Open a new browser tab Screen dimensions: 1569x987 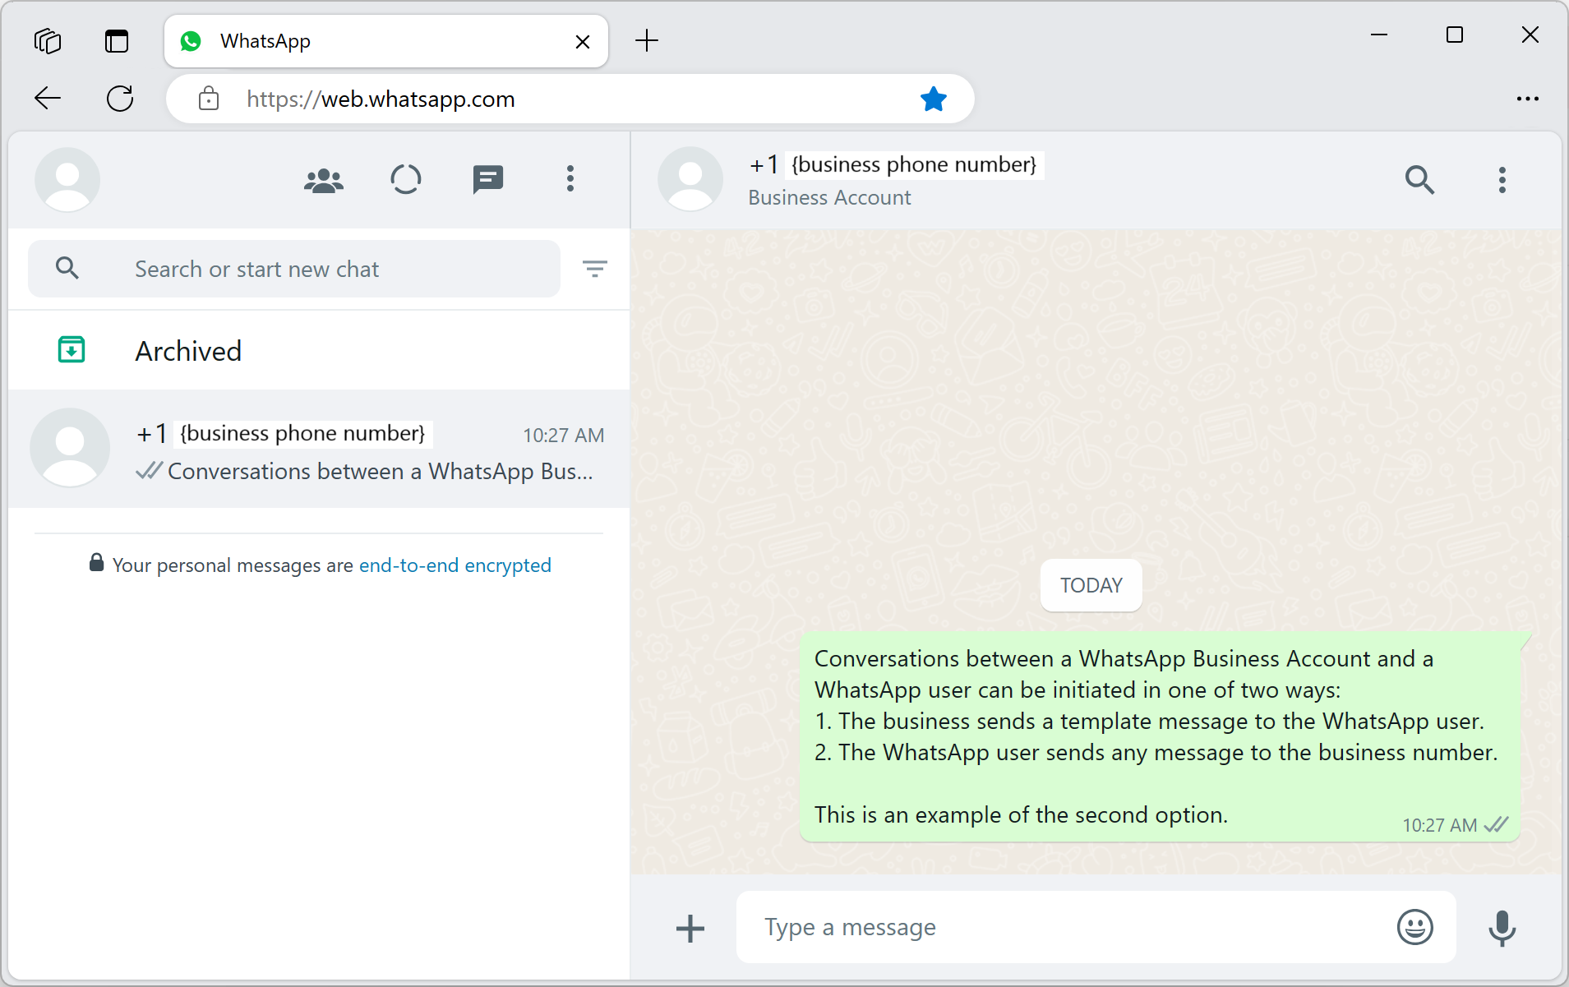coord(647,40)
